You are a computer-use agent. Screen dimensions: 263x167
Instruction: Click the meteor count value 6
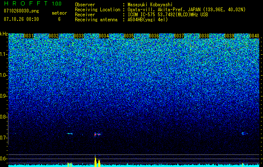point(59,19)
